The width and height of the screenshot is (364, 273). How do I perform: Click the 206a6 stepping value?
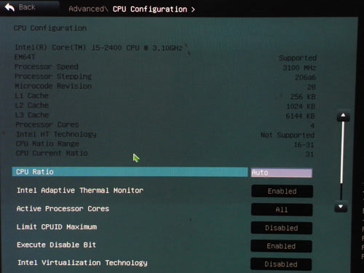point(305,77)
